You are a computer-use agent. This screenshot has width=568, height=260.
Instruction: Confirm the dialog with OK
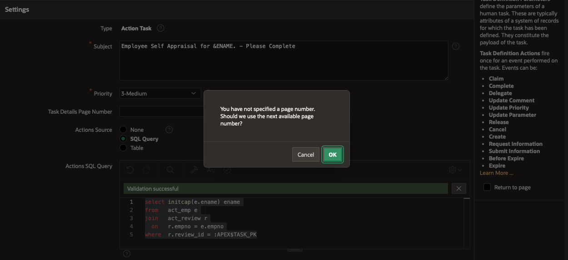click(x=333, y=154)
